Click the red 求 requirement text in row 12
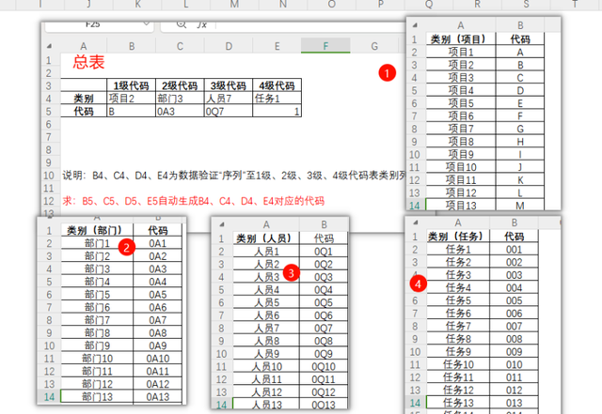The height and width of the screenshot is (414, 602). pyautogui.click(x=194, y=201)
